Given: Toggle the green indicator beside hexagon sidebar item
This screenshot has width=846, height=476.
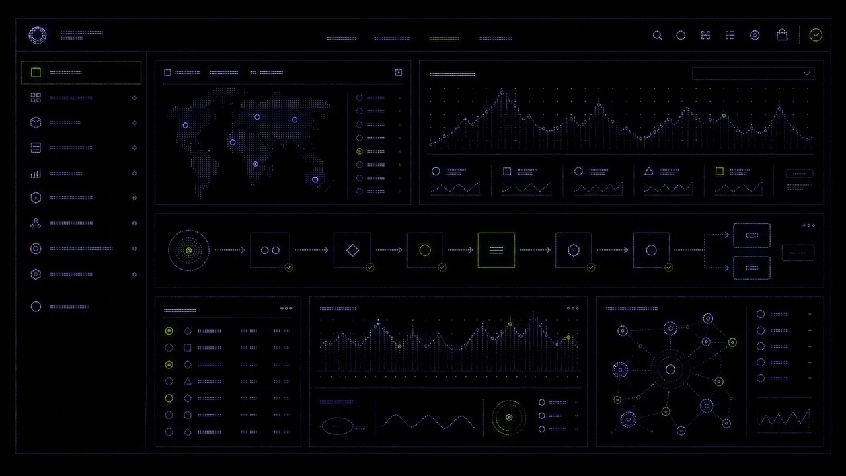Looking at the screenshot, I should pos(134,198).
